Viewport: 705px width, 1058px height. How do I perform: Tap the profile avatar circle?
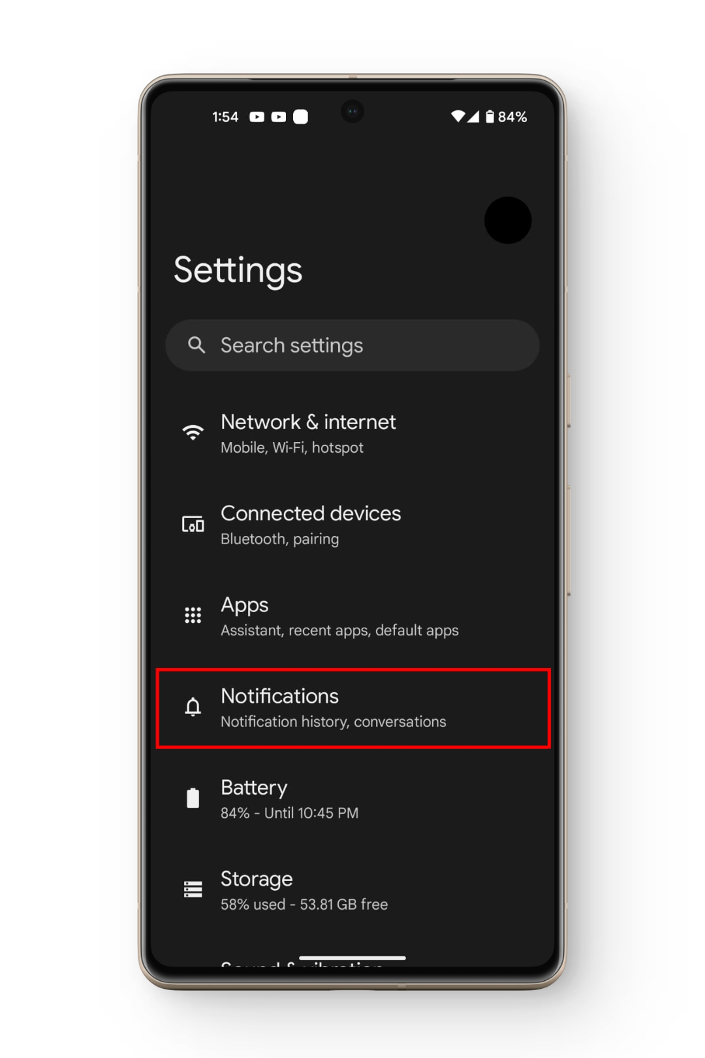pyautogui.click(x=508, y=220)
